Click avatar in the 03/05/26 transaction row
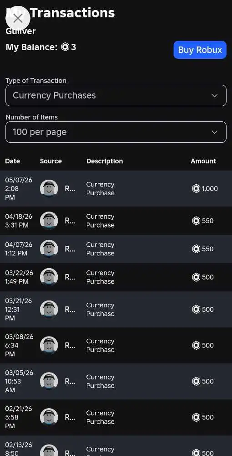This screenshot has width=232, height=456. (49, 381)
